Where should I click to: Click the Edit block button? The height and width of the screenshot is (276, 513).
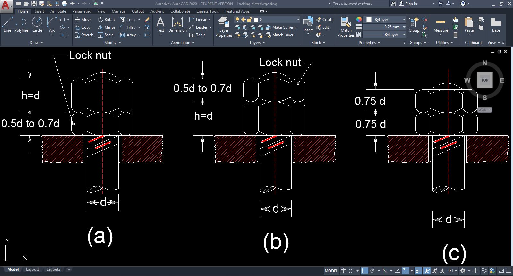click(x=322, y=27)
